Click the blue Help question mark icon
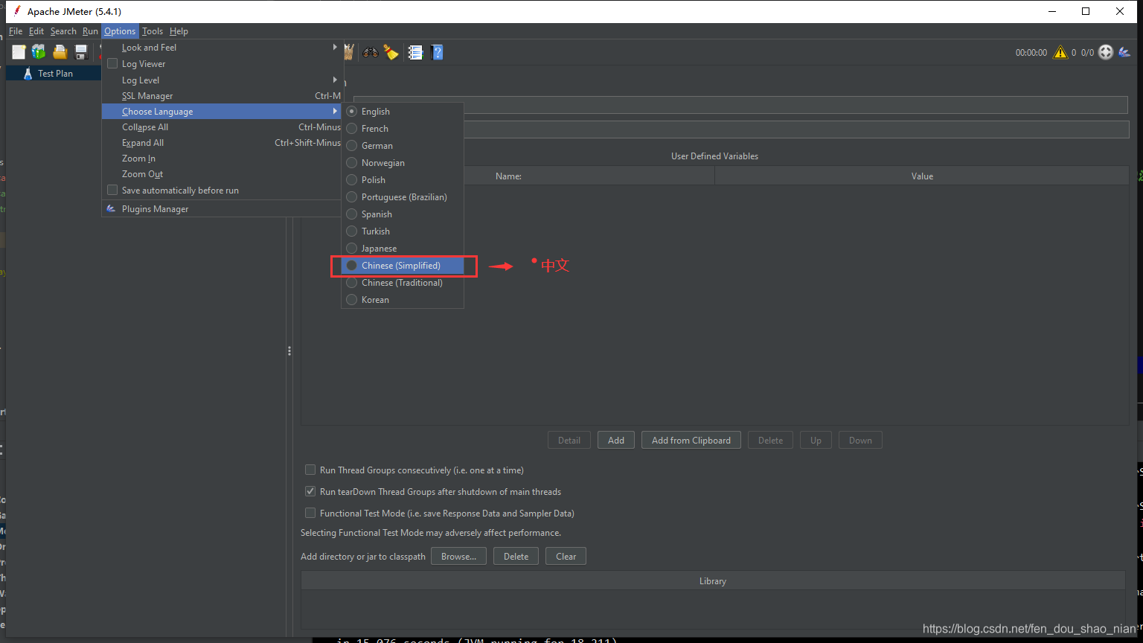1143x643 pixels. 438,52
